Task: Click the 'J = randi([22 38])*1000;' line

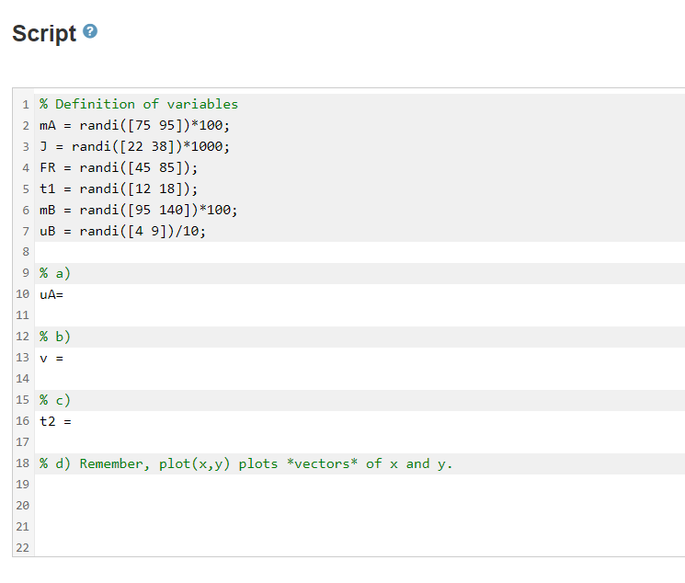Action: coord(134,146)
